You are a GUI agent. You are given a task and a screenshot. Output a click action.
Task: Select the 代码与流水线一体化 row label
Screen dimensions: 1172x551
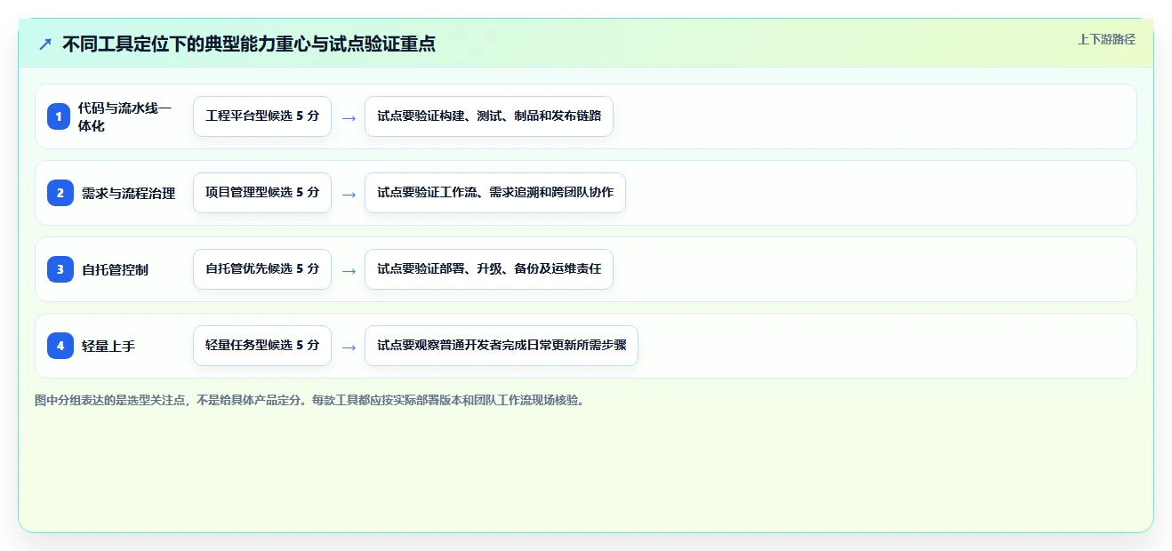coord(124,116)
